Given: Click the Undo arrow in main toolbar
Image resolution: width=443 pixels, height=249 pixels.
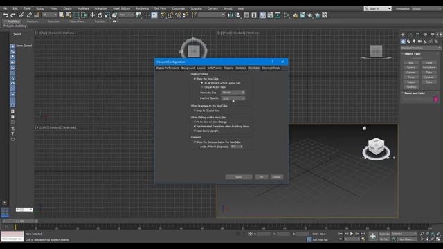Looking at the screenshot, I should pyautogui.click(x=6, y=15).
